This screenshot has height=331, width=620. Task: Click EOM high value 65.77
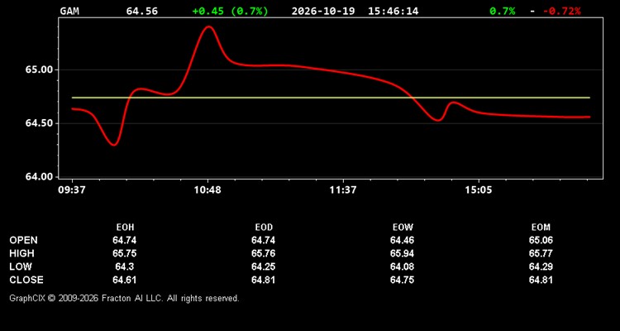tap(541, 253)
